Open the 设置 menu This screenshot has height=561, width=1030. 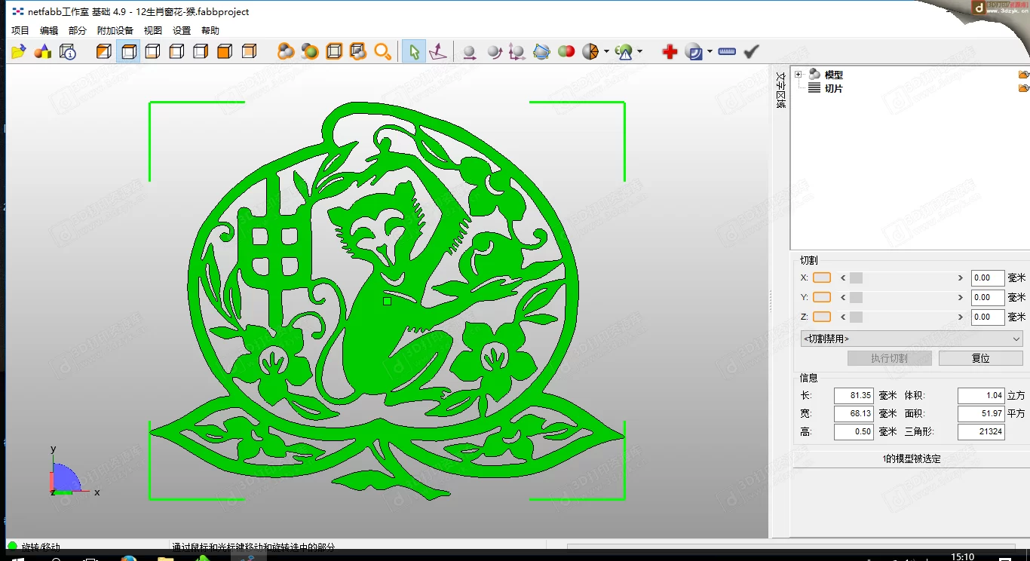[x=182, y=31]
